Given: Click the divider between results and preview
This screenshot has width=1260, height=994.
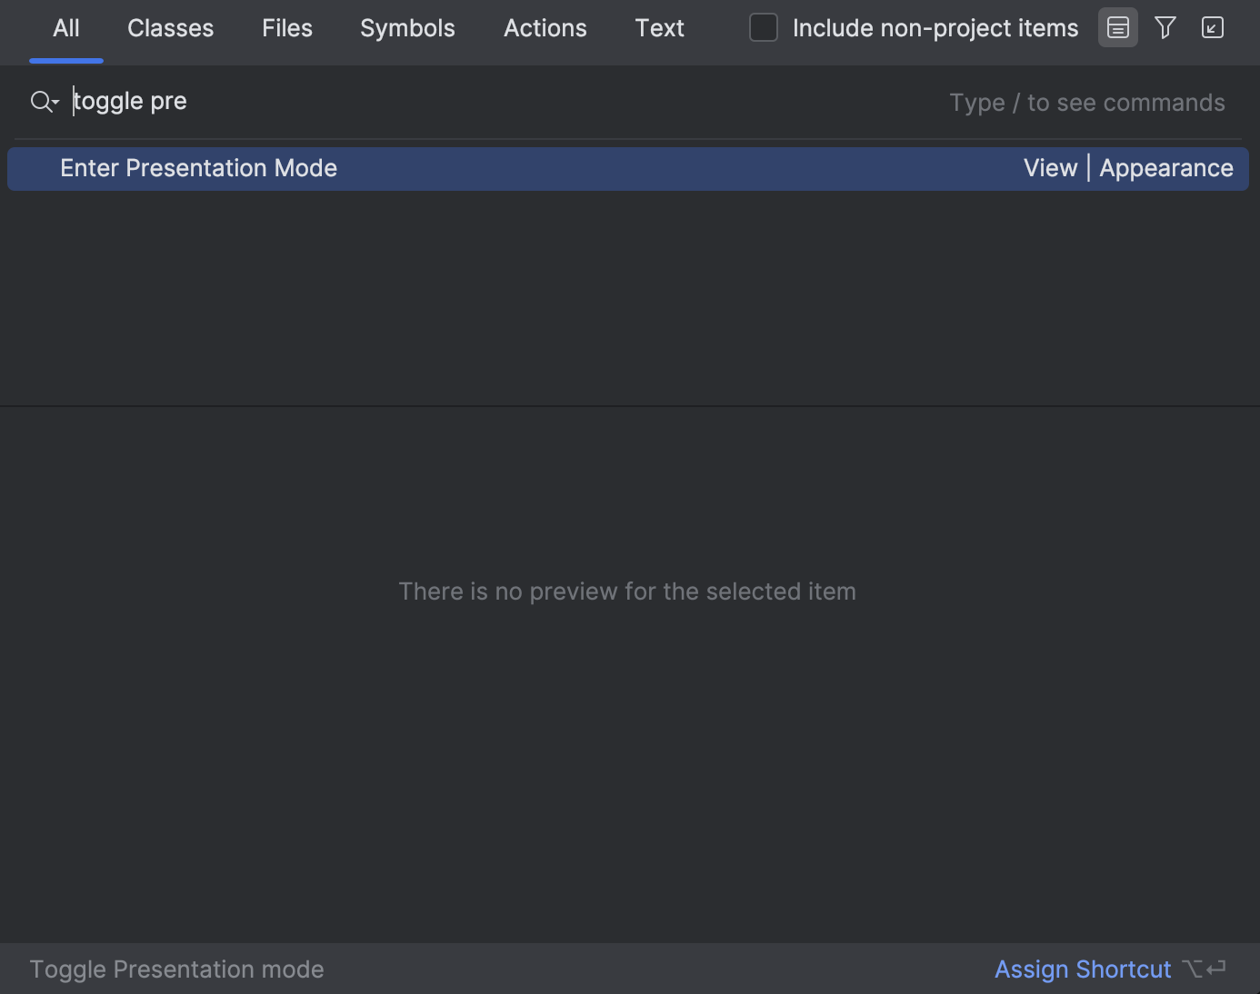Looking at the screenshot, I should coord(630,405).
